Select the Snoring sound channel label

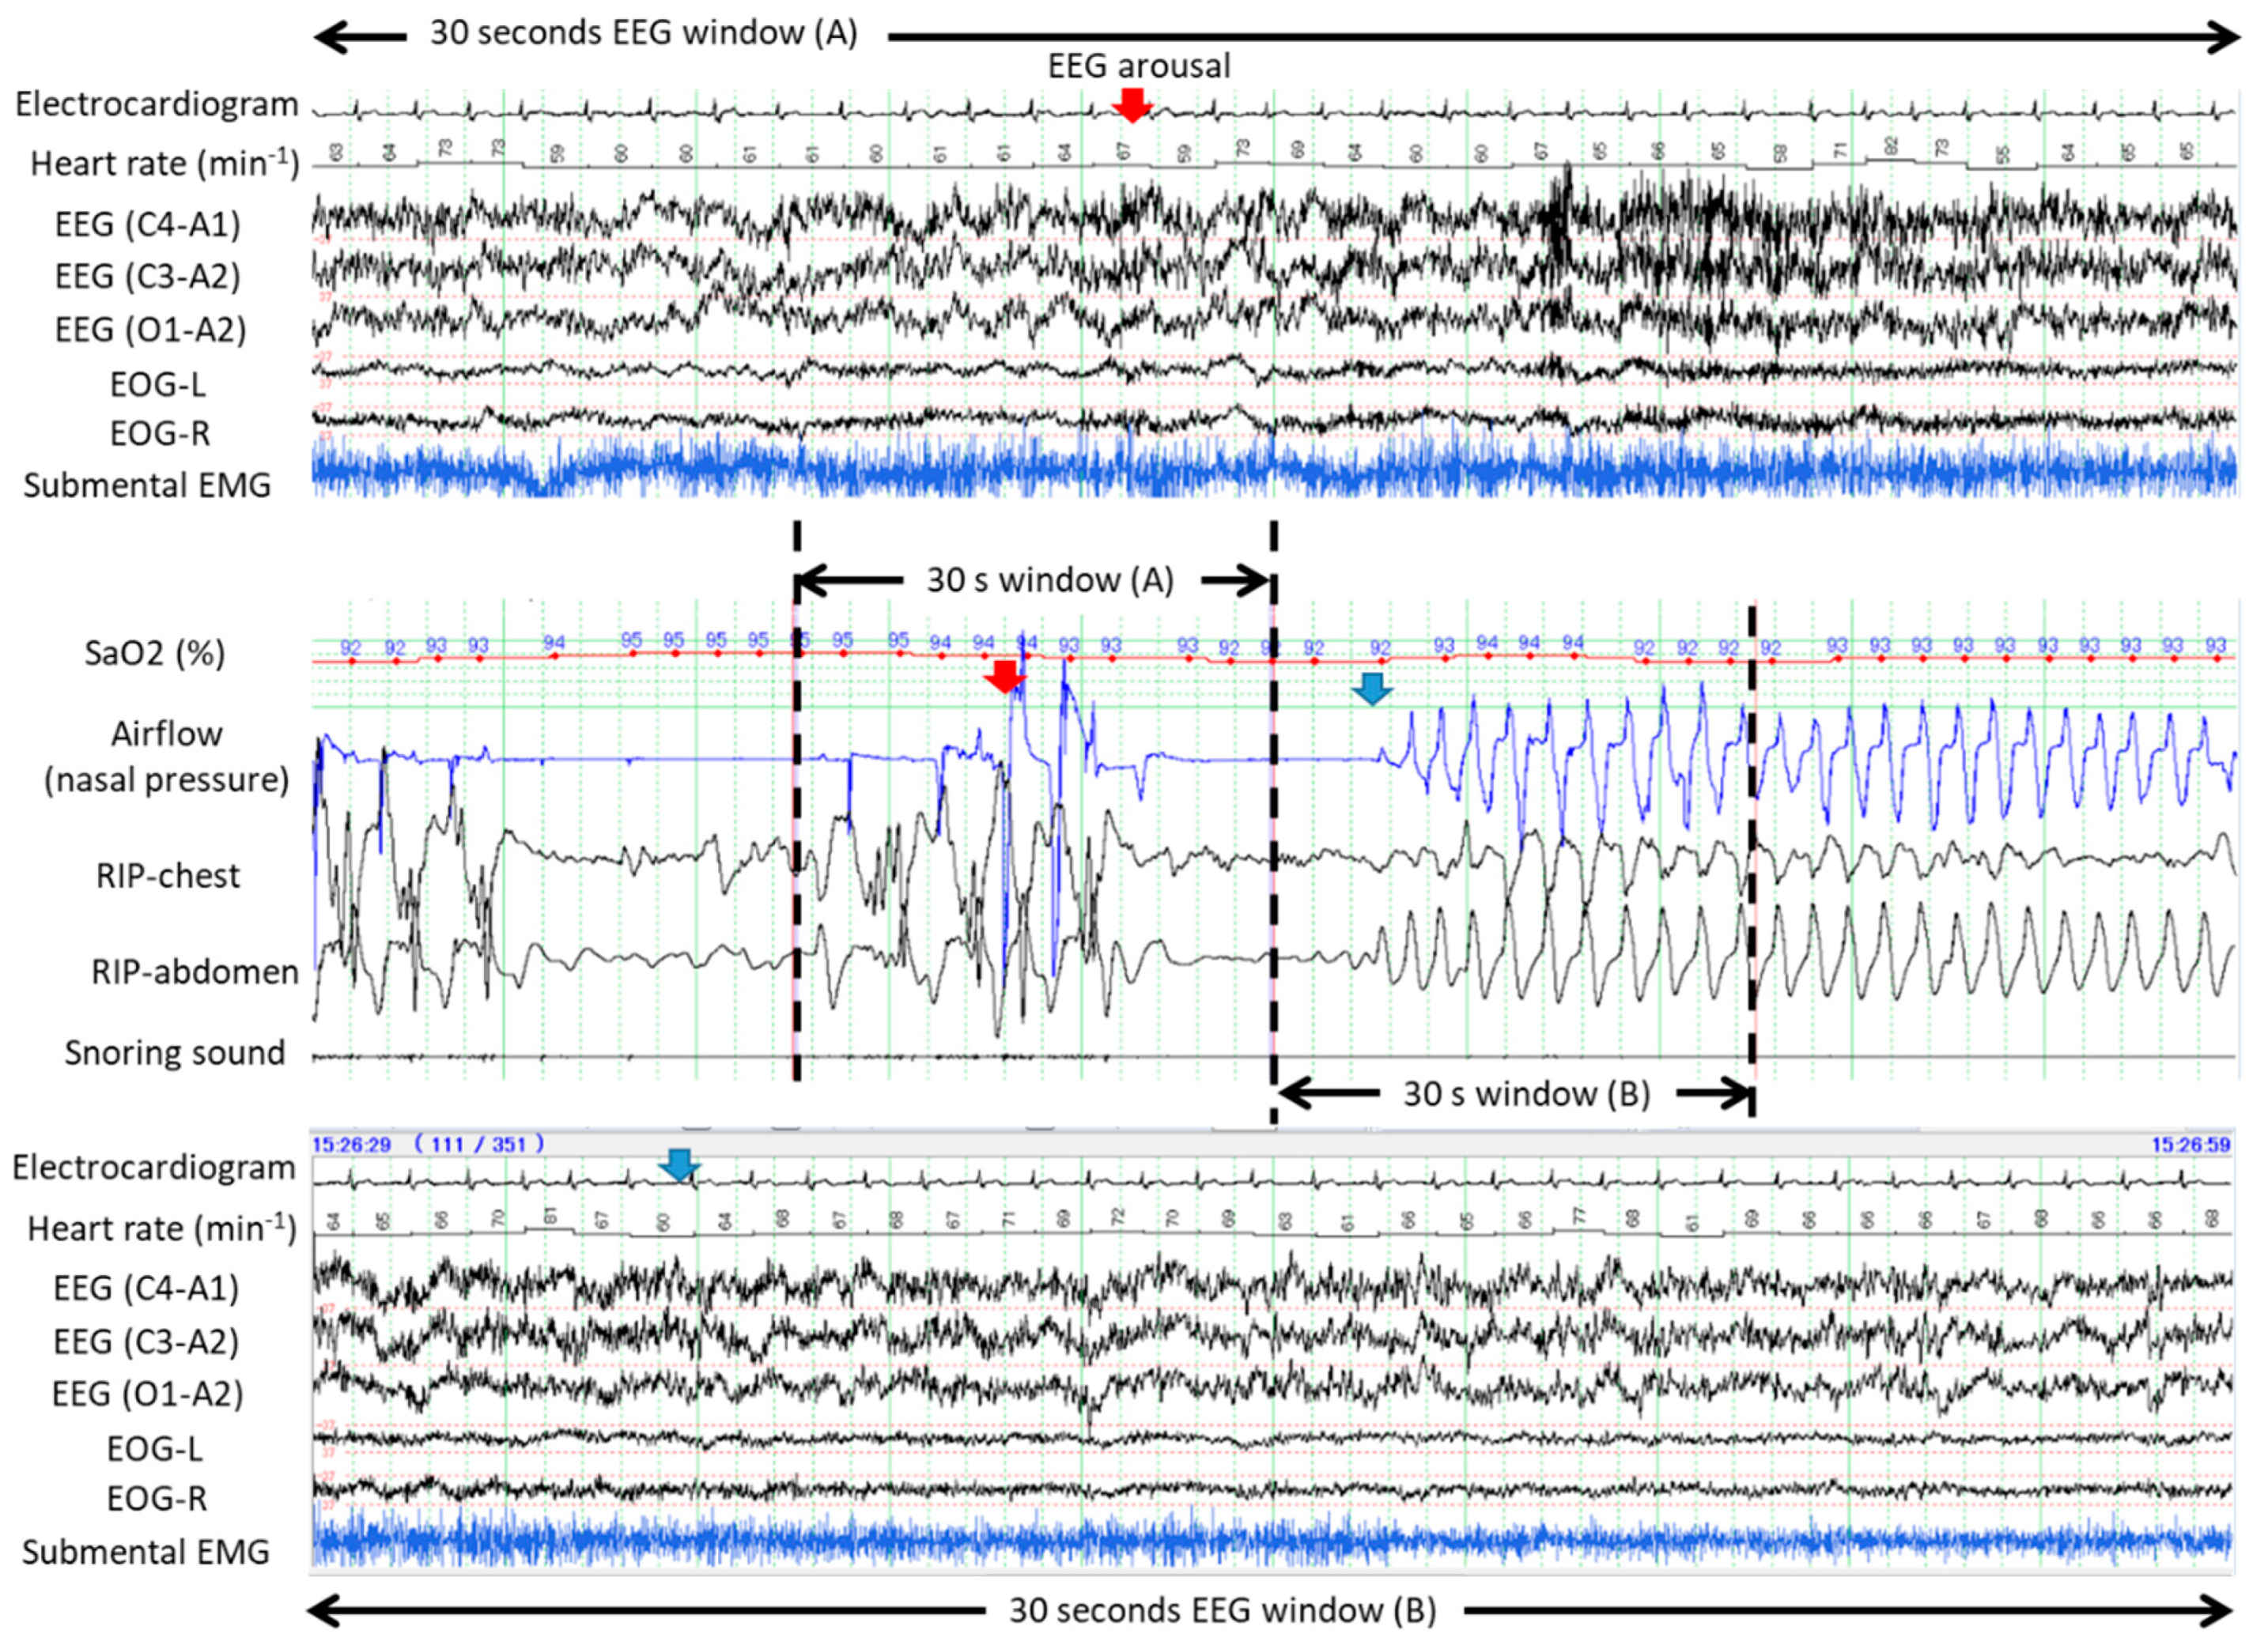click(x=175, y=1052)
